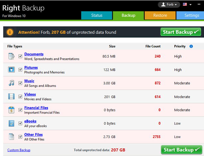Switch to the Status tab
Screen dimensions: 204x156
[97, 15]
